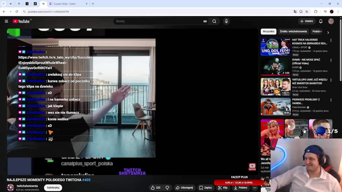
Task: Click the Google Translate page icon
Action: pyautogui.click(x=295, y=12)
